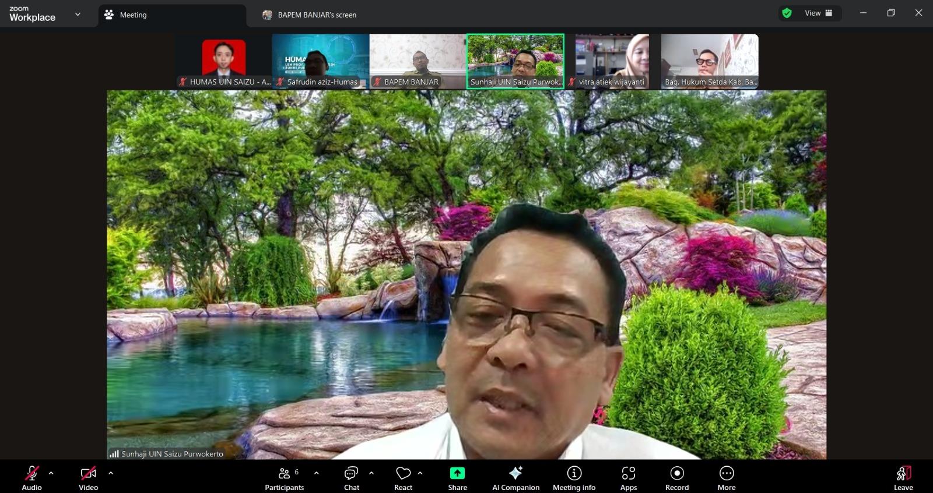This screenshot has height=493, width=933.
Task: Select vitra atiek wijayanti video thumbnail
Action: pyautogui.click(x=612, y=61)
